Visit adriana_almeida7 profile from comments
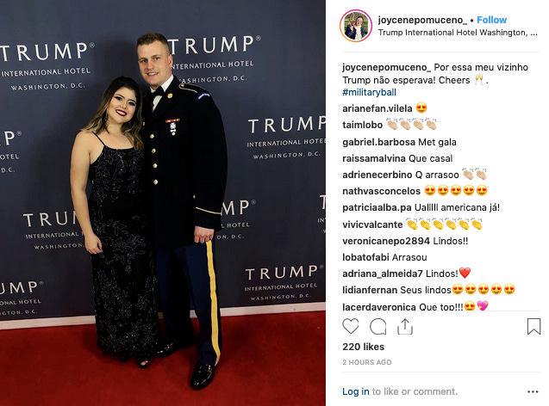The width and height of the screenshot is (549, 406). pos(383,274)
